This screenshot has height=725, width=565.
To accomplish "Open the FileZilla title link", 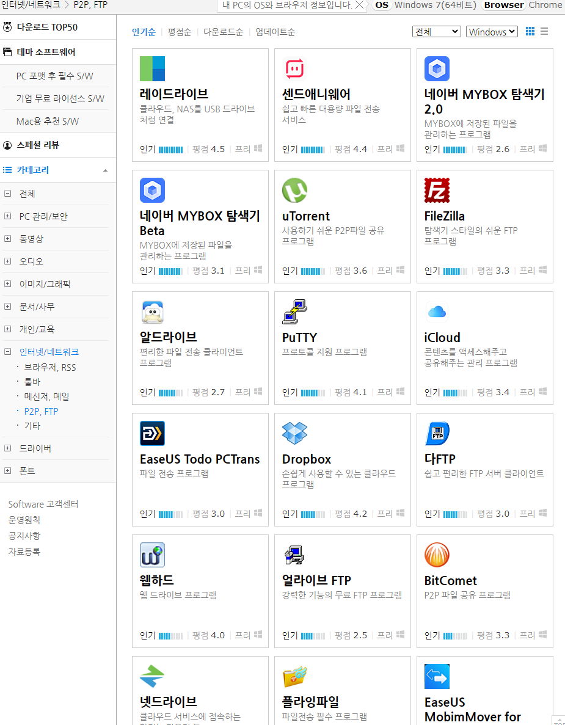I will point(444,216).
